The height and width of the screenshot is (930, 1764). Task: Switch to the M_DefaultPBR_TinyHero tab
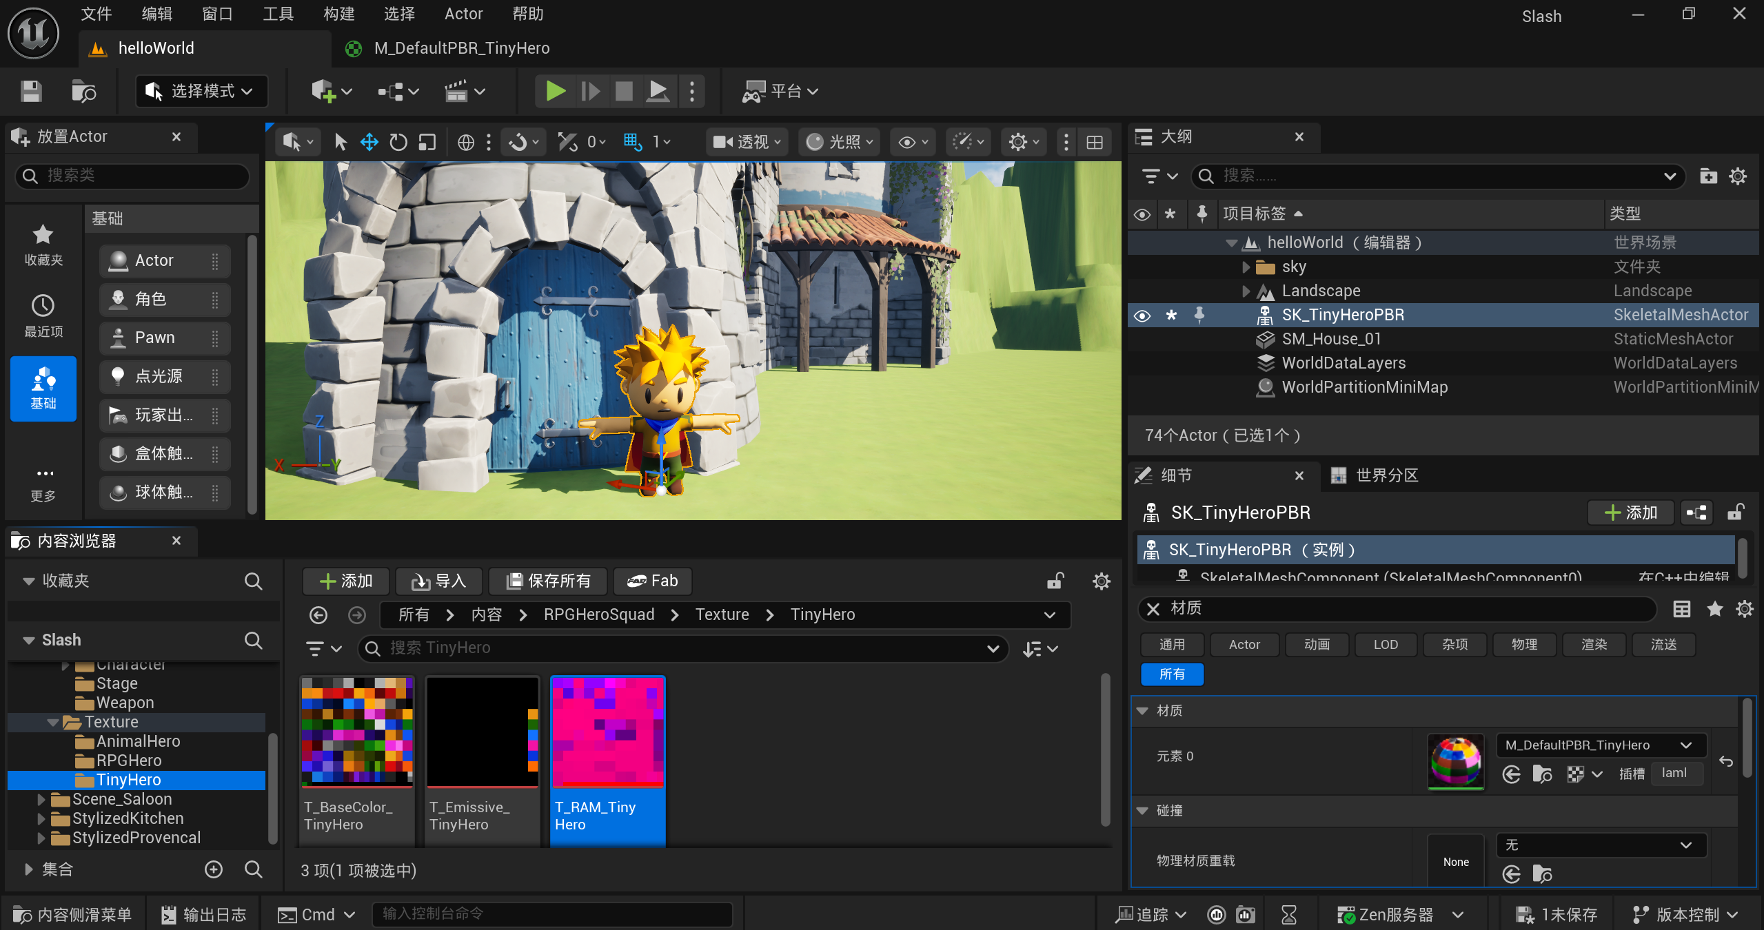pos(461,48)
